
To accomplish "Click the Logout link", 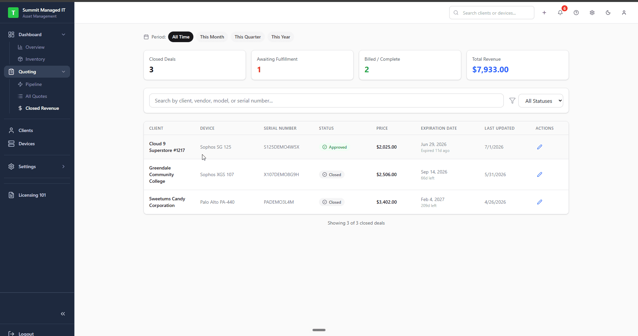I will pyautogui.click(x=26, y=333).
